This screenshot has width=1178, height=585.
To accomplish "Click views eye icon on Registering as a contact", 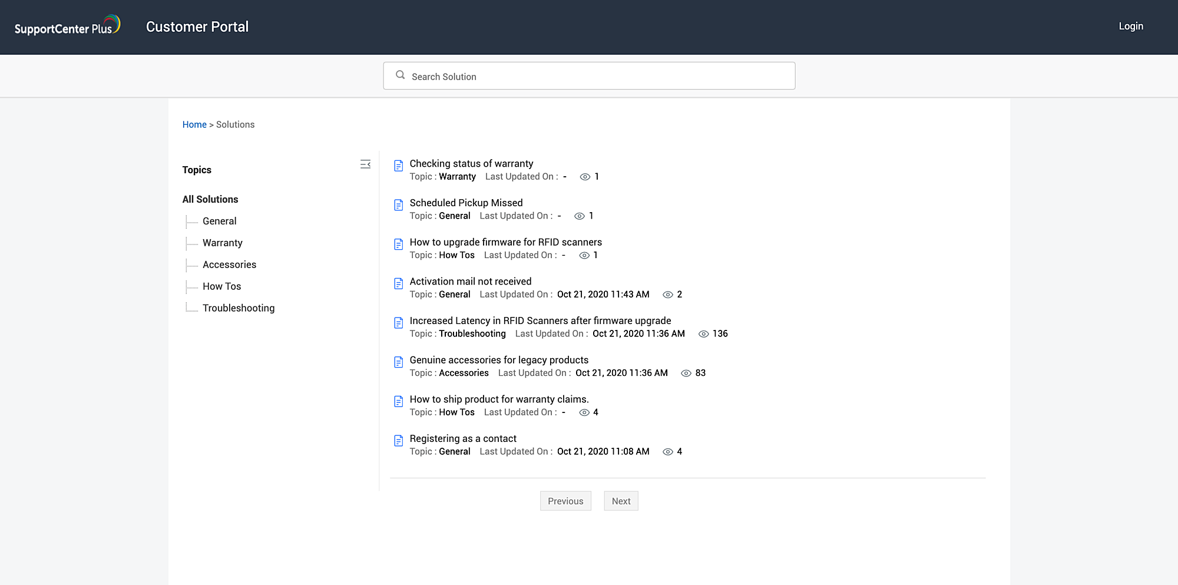I will coord(668,452).
